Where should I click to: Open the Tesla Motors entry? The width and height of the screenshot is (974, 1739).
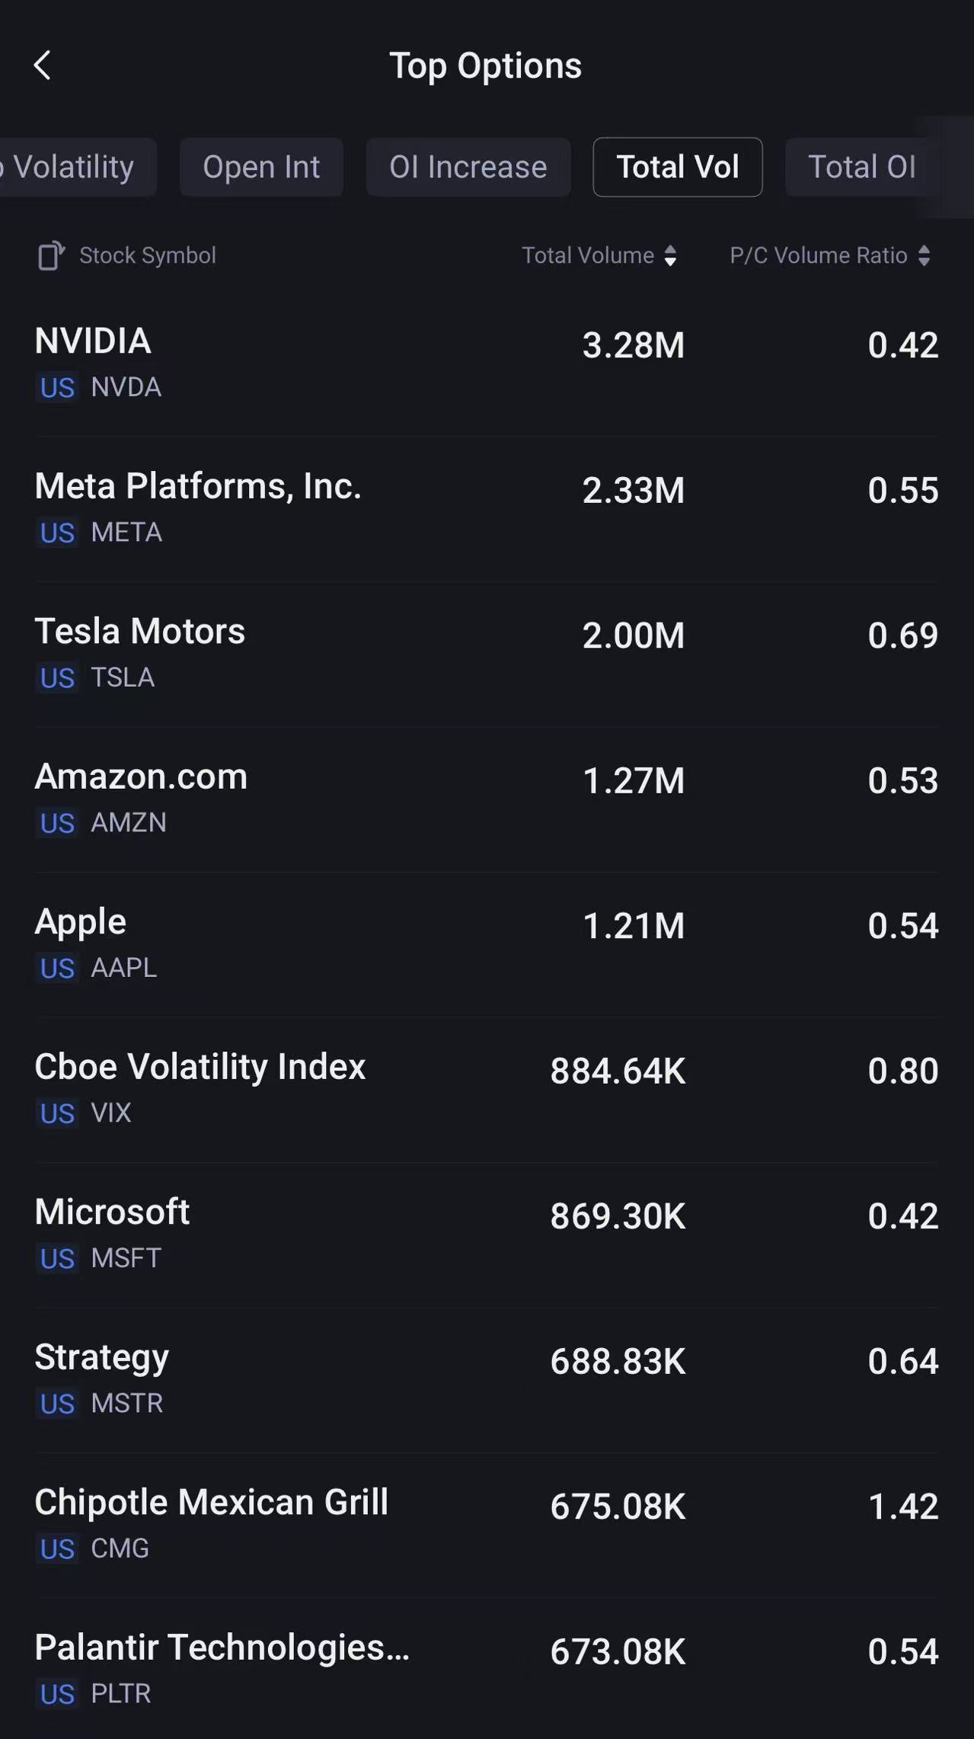coord(486,653)
